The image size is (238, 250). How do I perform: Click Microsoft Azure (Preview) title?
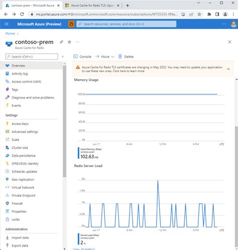click(39, 24)
